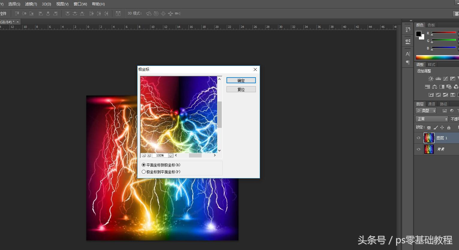Expand the preview zoom percentage dropdown
This screenshot has height=250, width=459.
pyautogui.click(x=170, y=155)
